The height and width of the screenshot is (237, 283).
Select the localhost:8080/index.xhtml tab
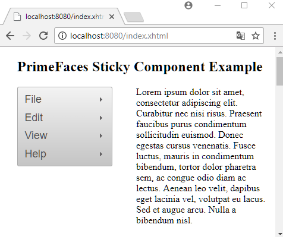click(x=64, y=17)
